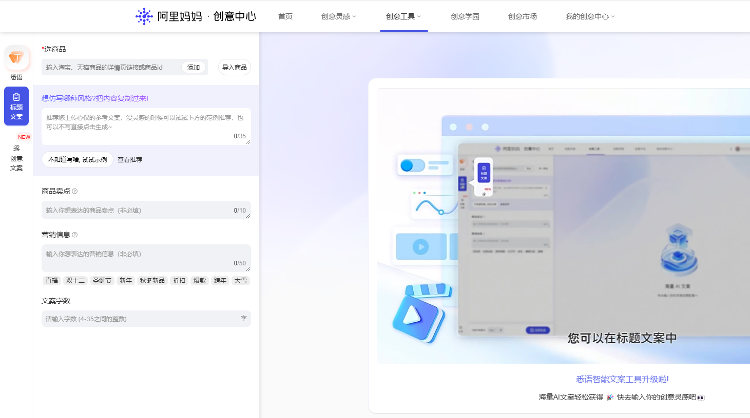Click the 导入商品 button
The width and height of the screenshot is (750, 418).
(x=235, y=67)
